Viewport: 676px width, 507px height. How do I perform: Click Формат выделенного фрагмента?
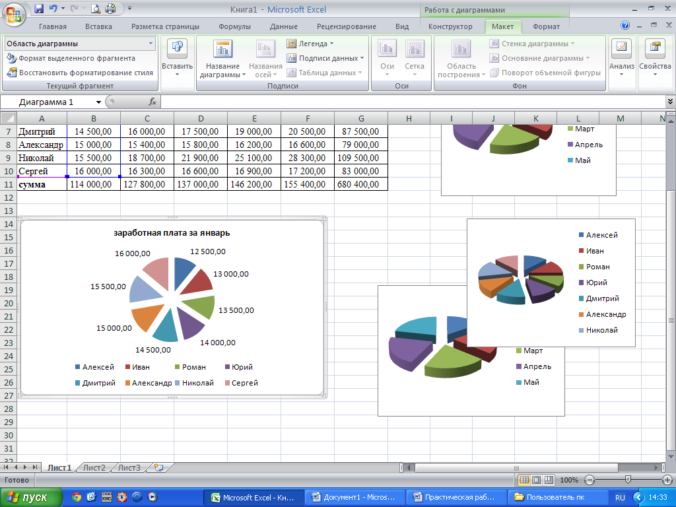[71, 58]
